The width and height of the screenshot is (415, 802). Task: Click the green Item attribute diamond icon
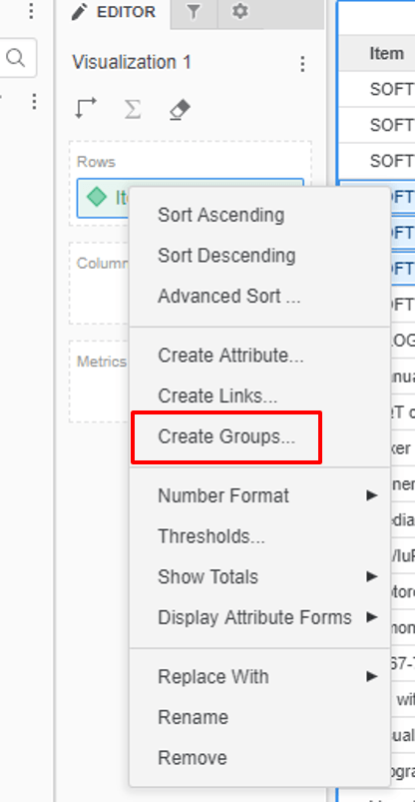click(x=97, y=197)
